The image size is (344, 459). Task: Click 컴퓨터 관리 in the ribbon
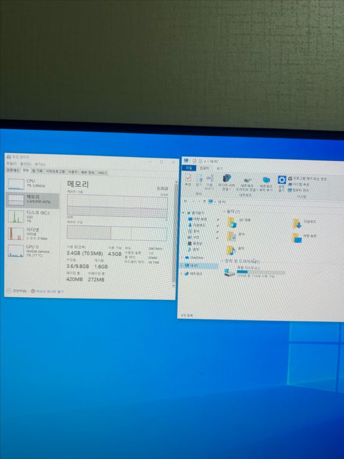[x=298, y=190]
